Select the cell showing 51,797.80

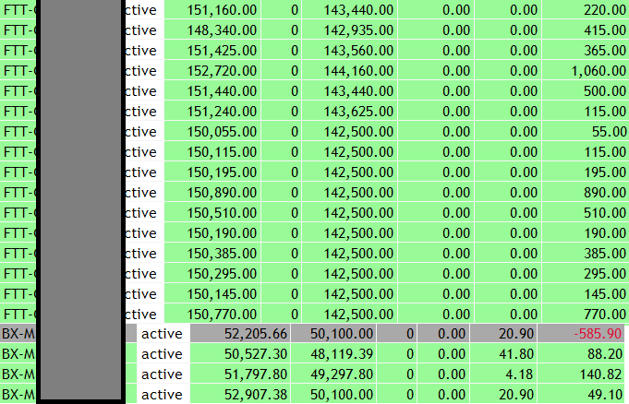pos(240,374)
